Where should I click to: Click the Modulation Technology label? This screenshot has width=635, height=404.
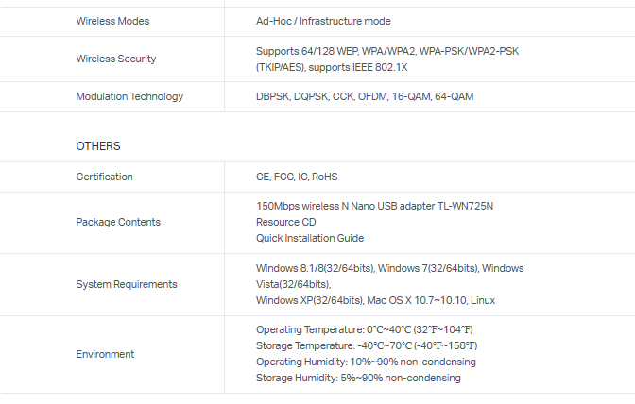[129, 96]
